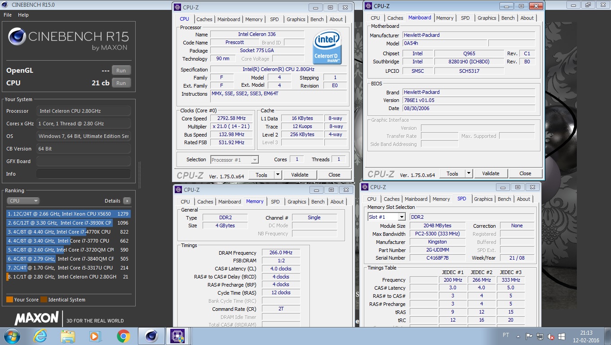Click the GFX Board field in Cinebench

click(x=84, y=161)
